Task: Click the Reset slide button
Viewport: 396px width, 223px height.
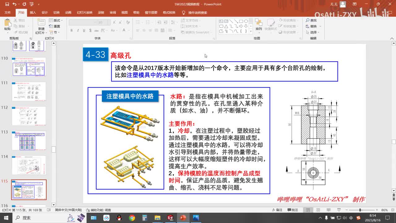Action: click(x=54, y=26)
